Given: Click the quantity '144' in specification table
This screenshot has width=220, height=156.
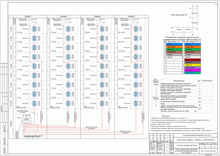Looking at the screenshot, I should (200, 101).
